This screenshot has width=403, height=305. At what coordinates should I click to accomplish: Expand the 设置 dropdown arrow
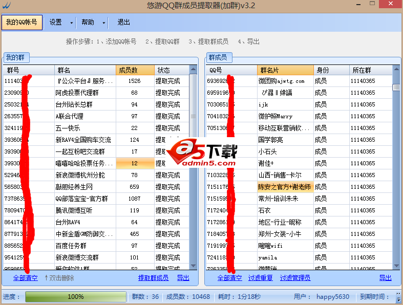72,23
